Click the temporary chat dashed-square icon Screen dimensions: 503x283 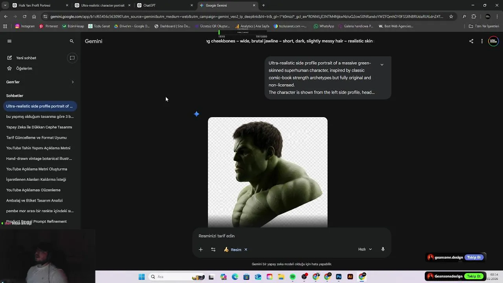click(x=72, y=58)
